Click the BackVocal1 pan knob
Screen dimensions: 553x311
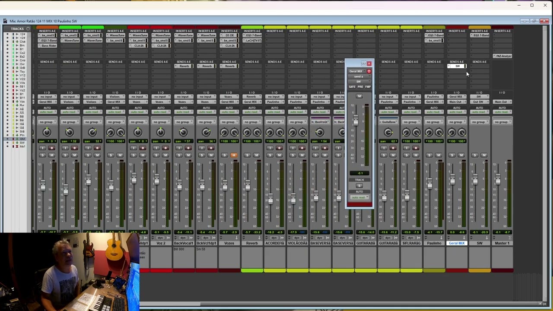183,132
